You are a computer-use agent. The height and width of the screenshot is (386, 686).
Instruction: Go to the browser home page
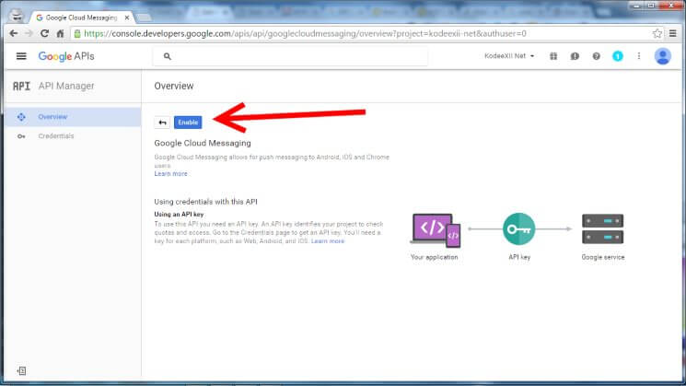60,33
